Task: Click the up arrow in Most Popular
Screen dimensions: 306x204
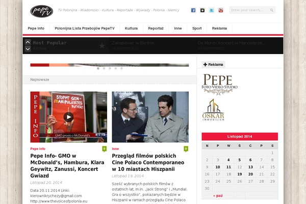Action: [28, 42]
